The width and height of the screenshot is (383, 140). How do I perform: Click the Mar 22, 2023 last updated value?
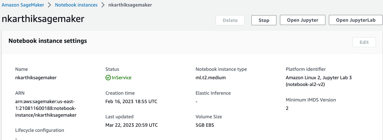(132, 125)
